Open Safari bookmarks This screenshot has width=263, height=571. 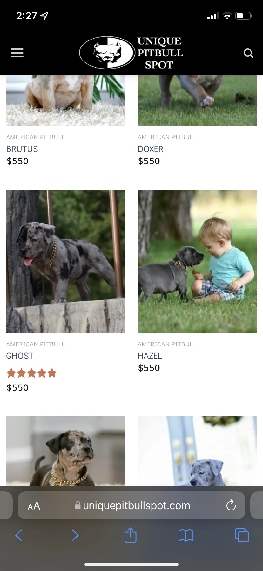coord(186,535)
